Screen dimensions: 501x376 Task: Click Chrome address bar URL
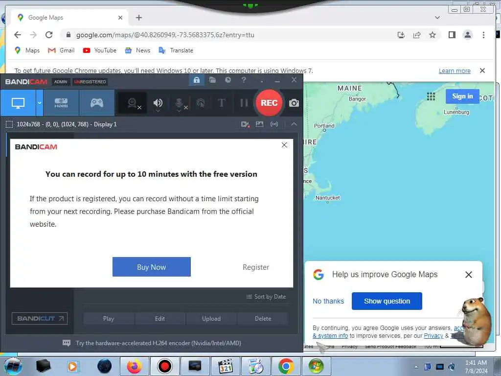(165, 35)
